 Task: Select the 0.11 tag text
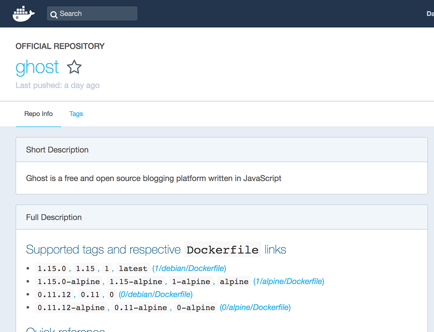[90, 295]
